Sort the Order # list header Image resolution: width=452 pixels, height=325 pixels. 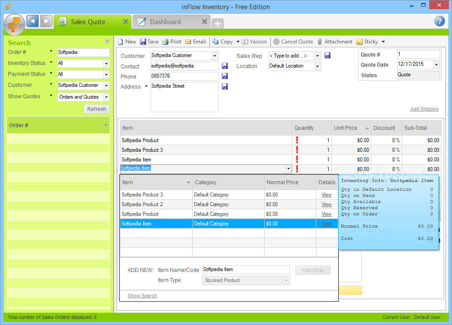(x=58, y=125)
